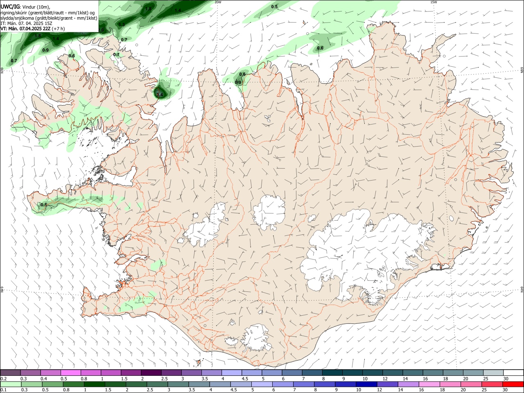
Task: Select the darkest green swatch labelled 1
Action: pyautogui.click(x=95, y=384)
